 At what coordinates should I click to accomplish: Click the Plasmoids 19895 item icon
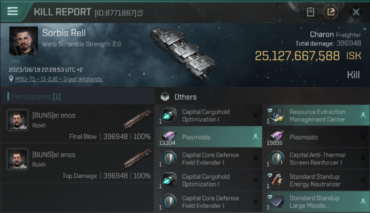tap(276, 137)
